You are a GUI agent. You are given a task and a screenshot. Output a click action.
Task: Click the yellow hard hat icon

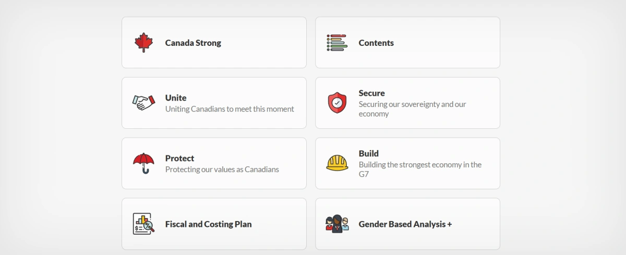[337, 163]
